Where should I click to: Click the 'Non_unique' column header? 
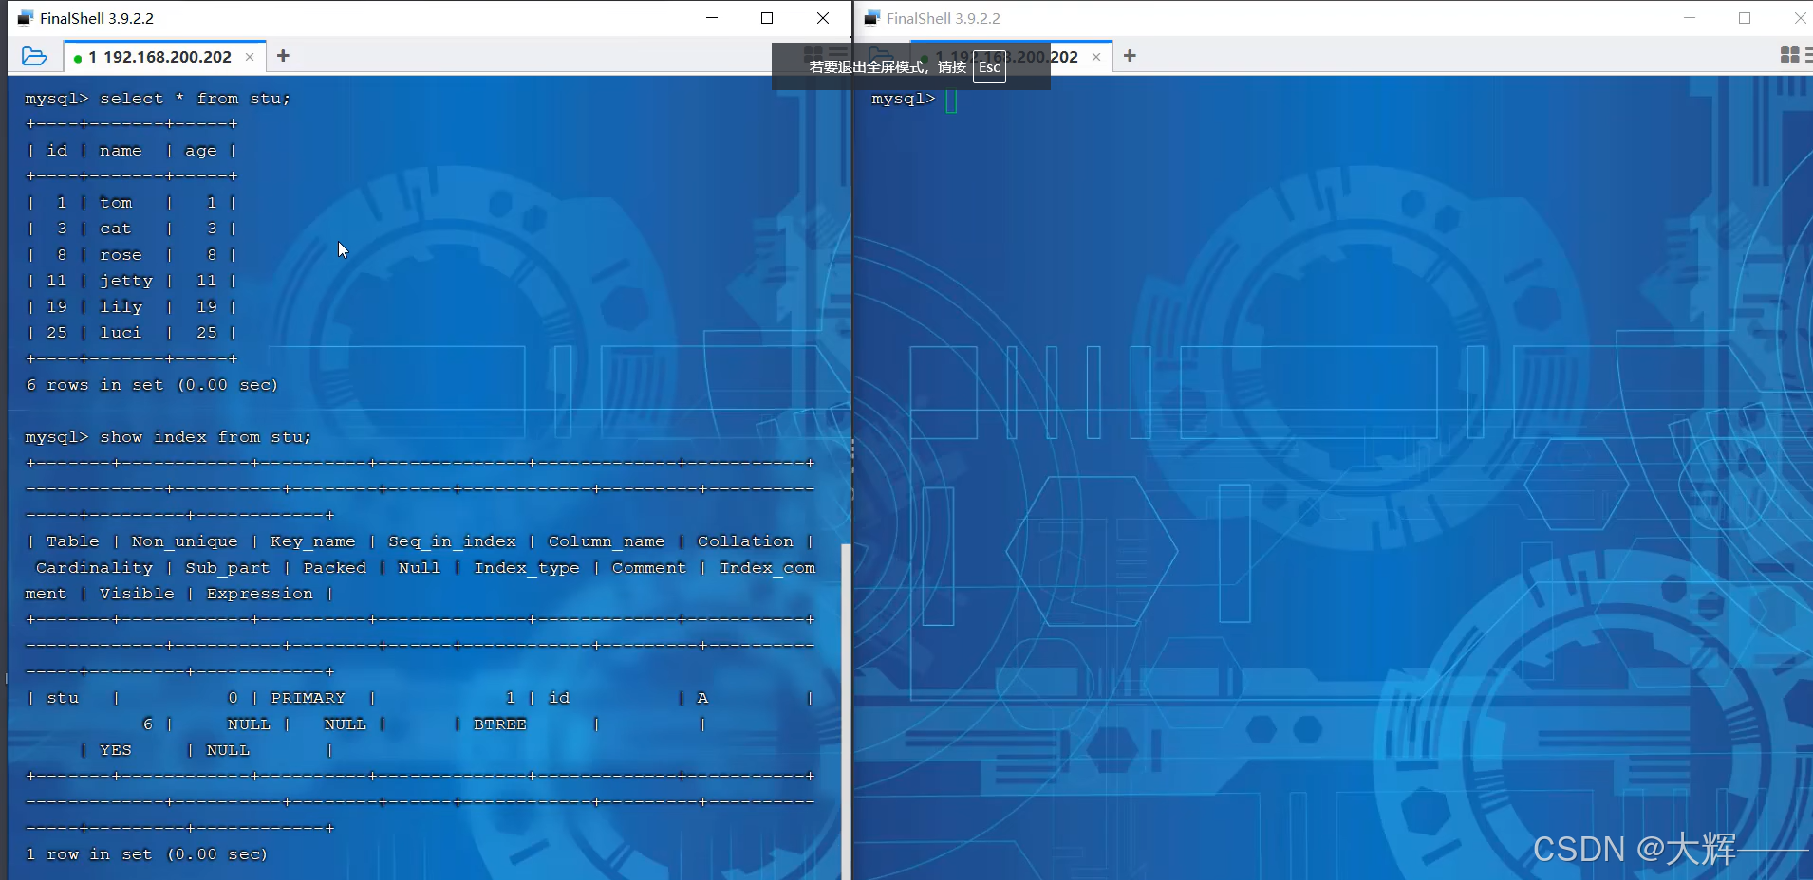[x=184, y=541]
